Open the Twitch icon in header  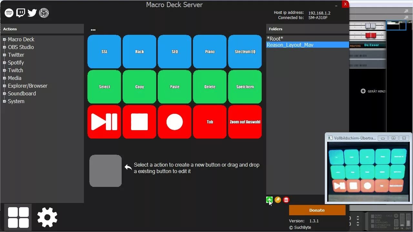pos(21,13)
